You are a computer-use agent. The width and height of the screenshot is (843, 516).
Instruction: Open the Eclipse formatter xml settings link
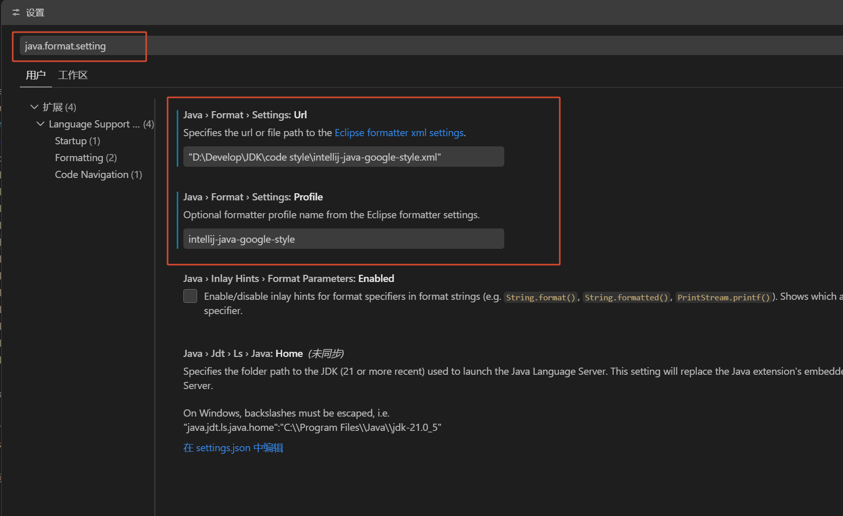click(x=399, y=133)
